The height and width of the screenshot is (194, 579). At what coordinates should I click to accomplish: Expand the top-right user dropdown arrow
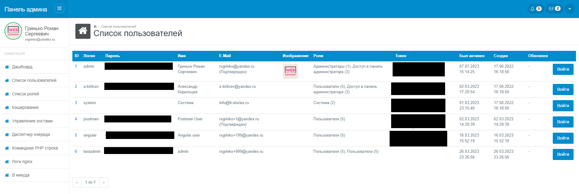tap(569, 9)
